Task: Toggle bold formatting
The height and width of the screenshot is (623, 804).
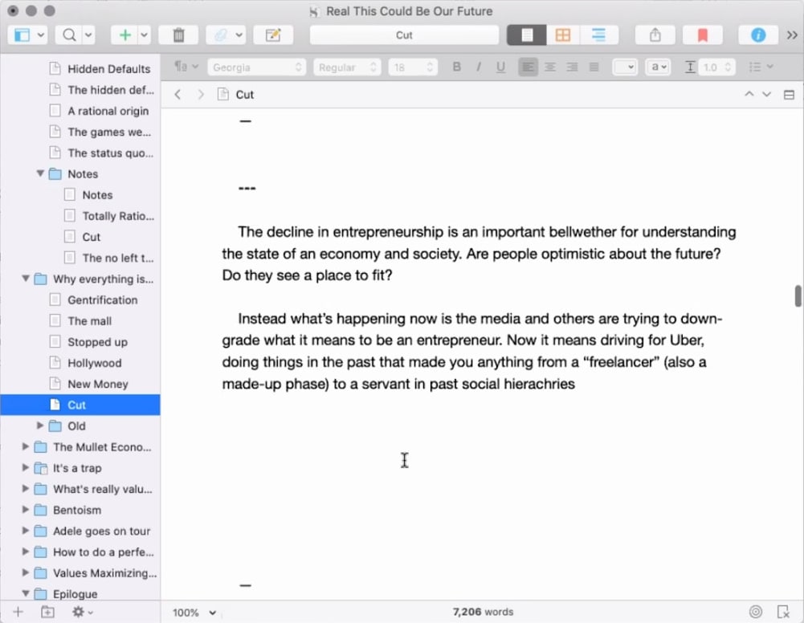Action: [457, 67]
